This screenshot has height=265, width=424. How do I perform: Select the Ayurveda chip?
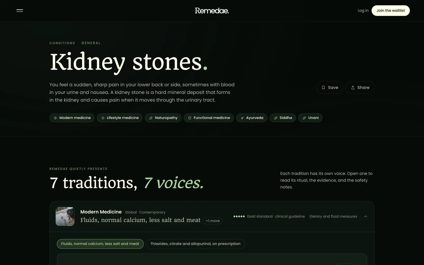pos(252,118)
